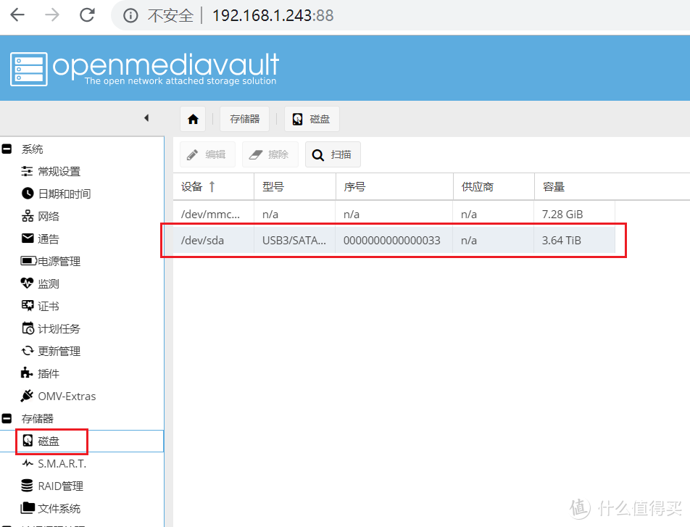This screenshot has width=690, height=527.
Task: Go forward in the browser
Action: coord(52,15)
